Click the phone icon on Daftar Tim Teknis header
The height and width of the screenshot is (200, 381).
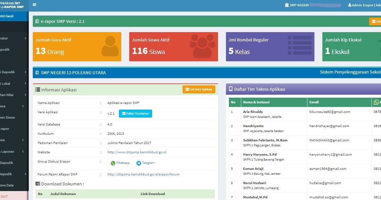pyautogui.click(x=231, y=89)
